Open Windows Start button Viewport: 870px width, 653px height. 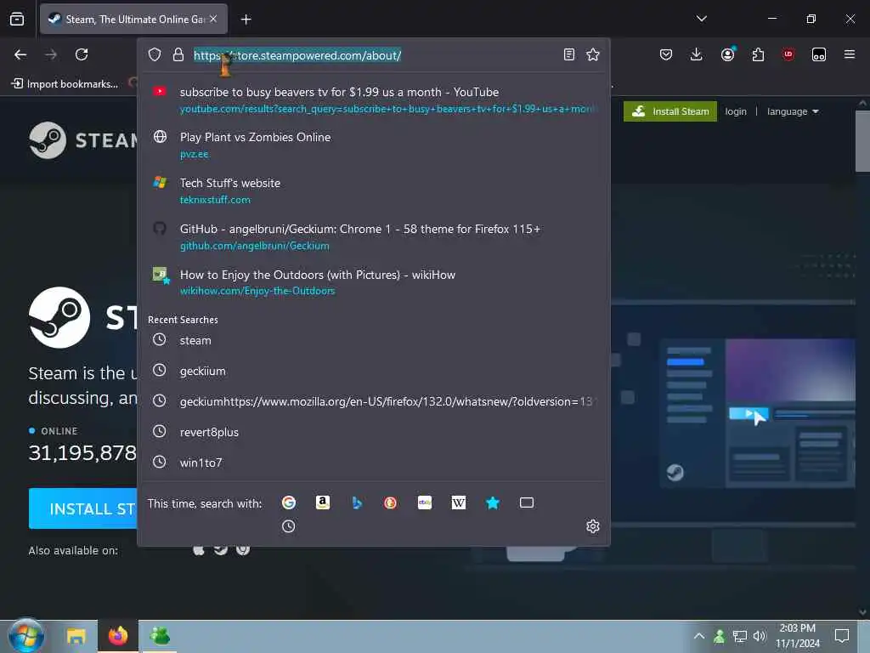25,636
